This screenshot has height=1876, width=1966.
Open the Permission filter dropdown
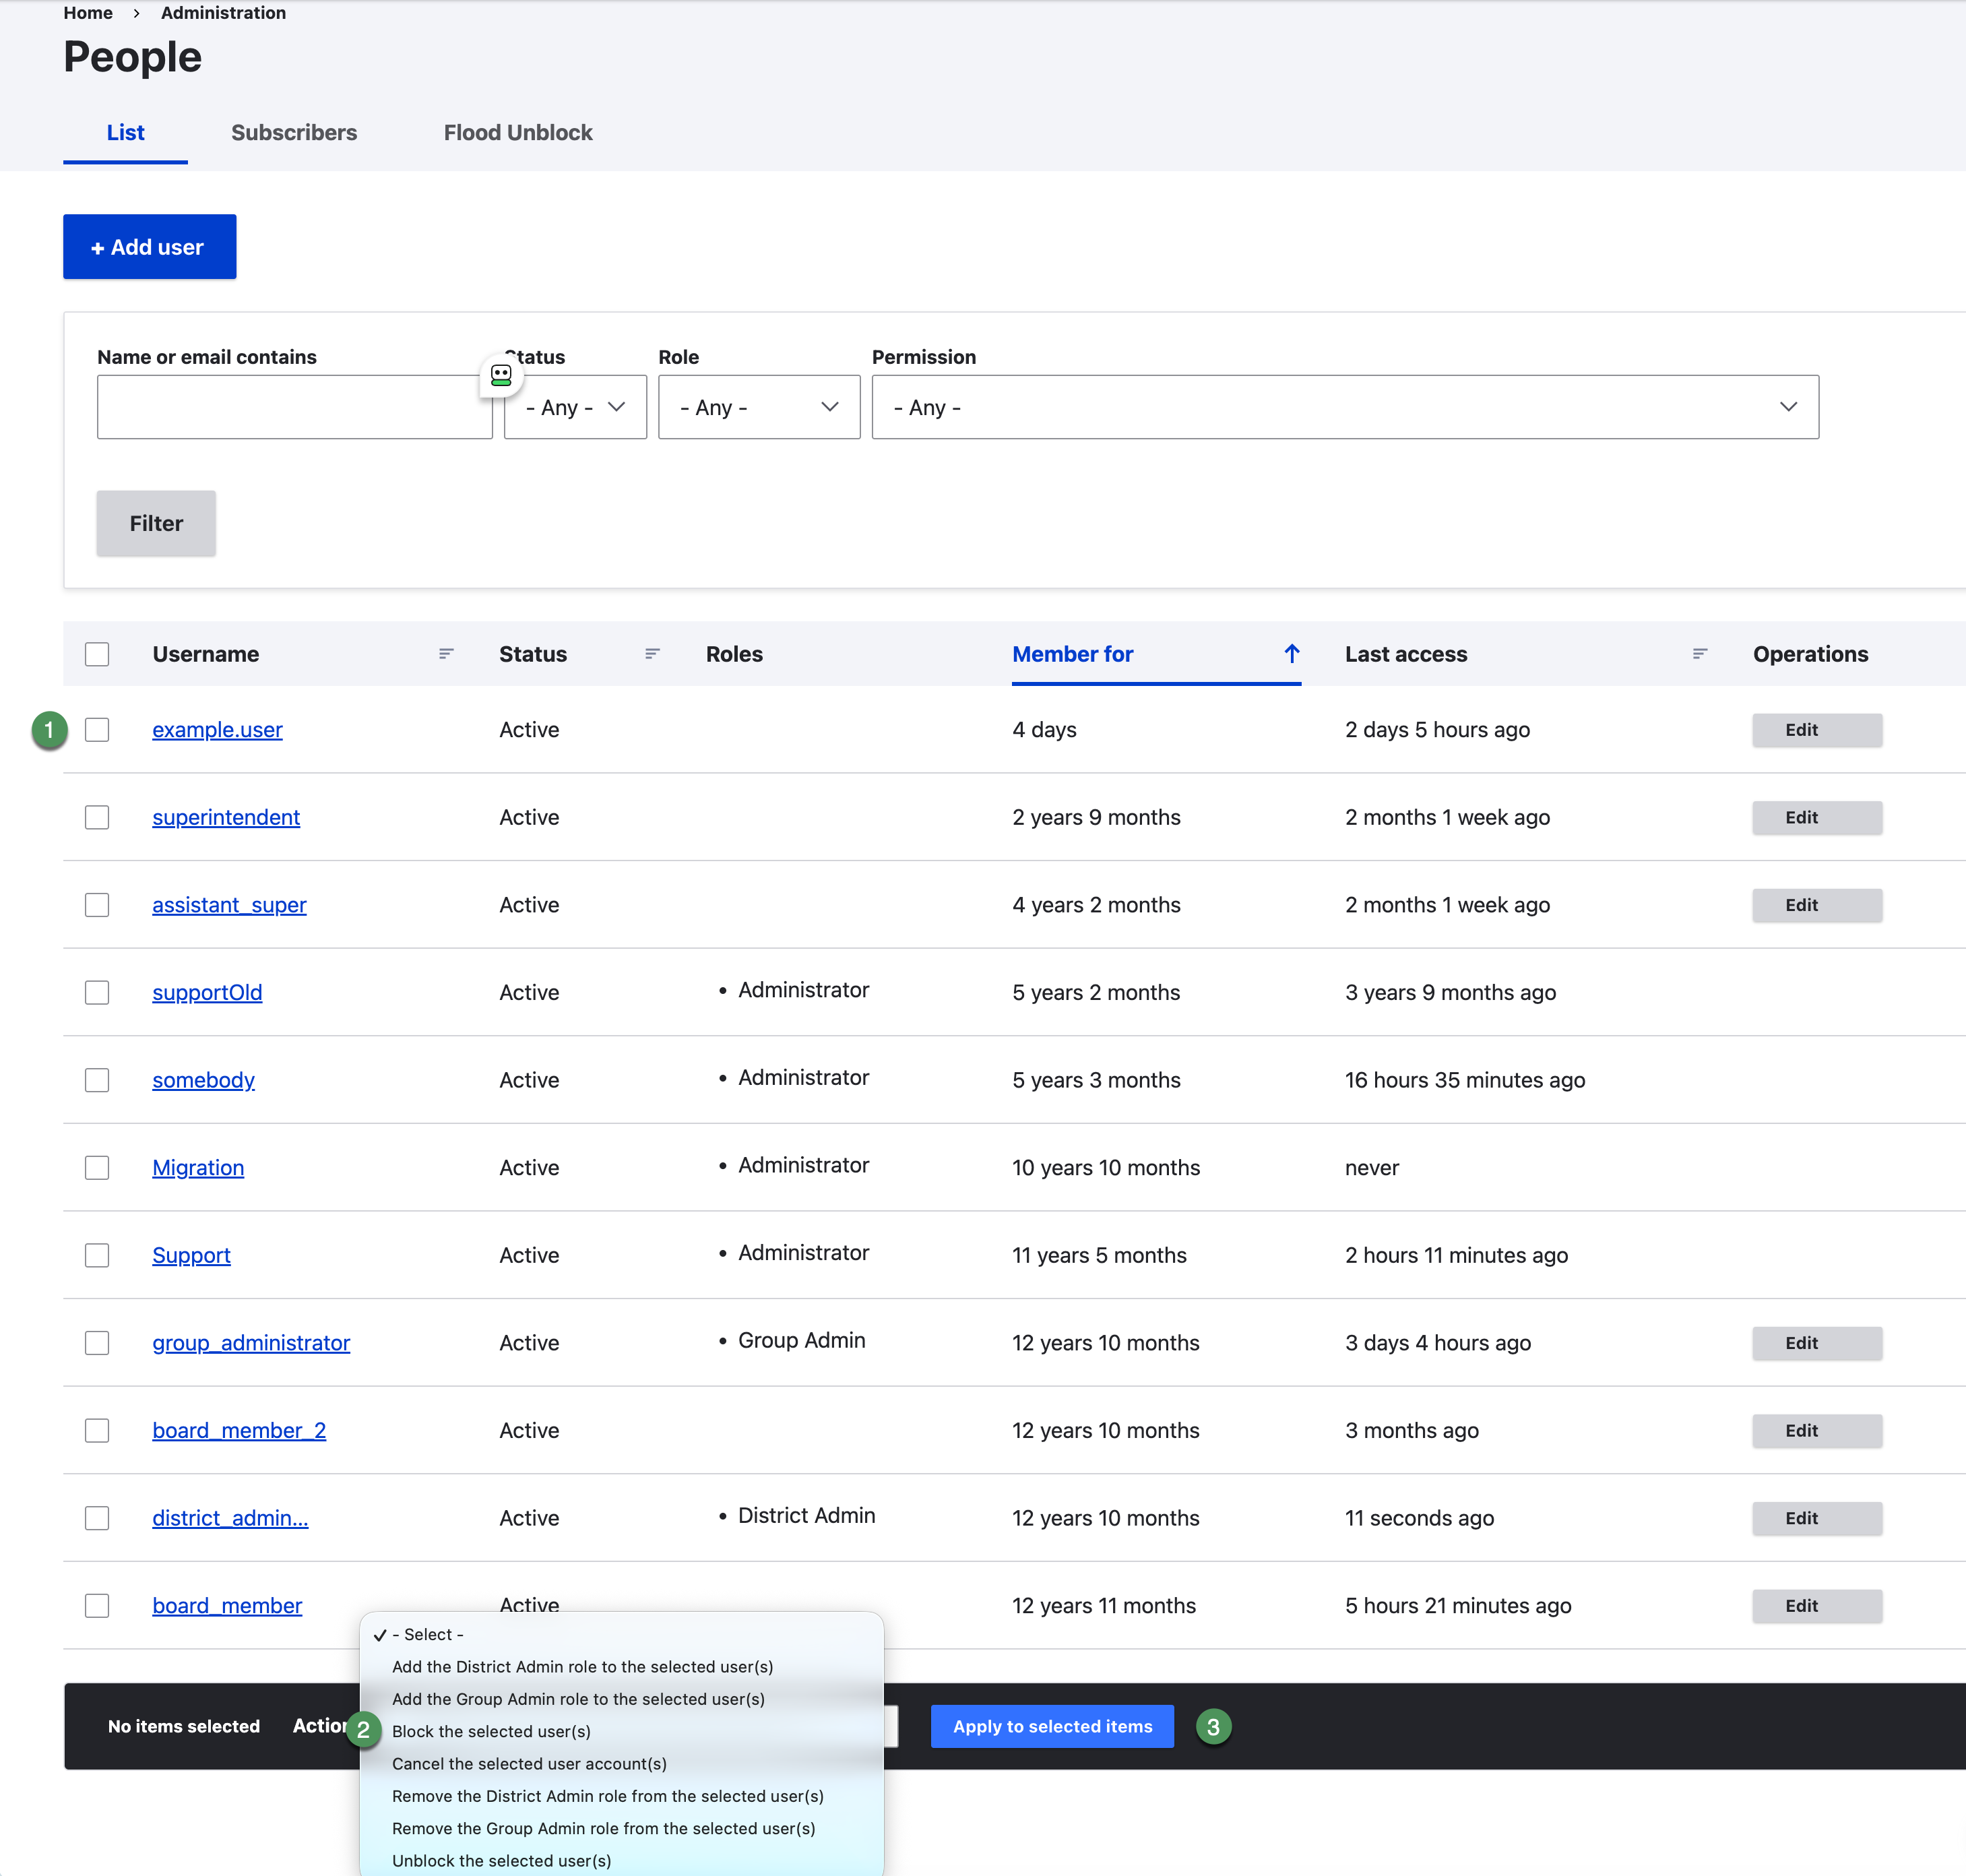click(1345, 407)
